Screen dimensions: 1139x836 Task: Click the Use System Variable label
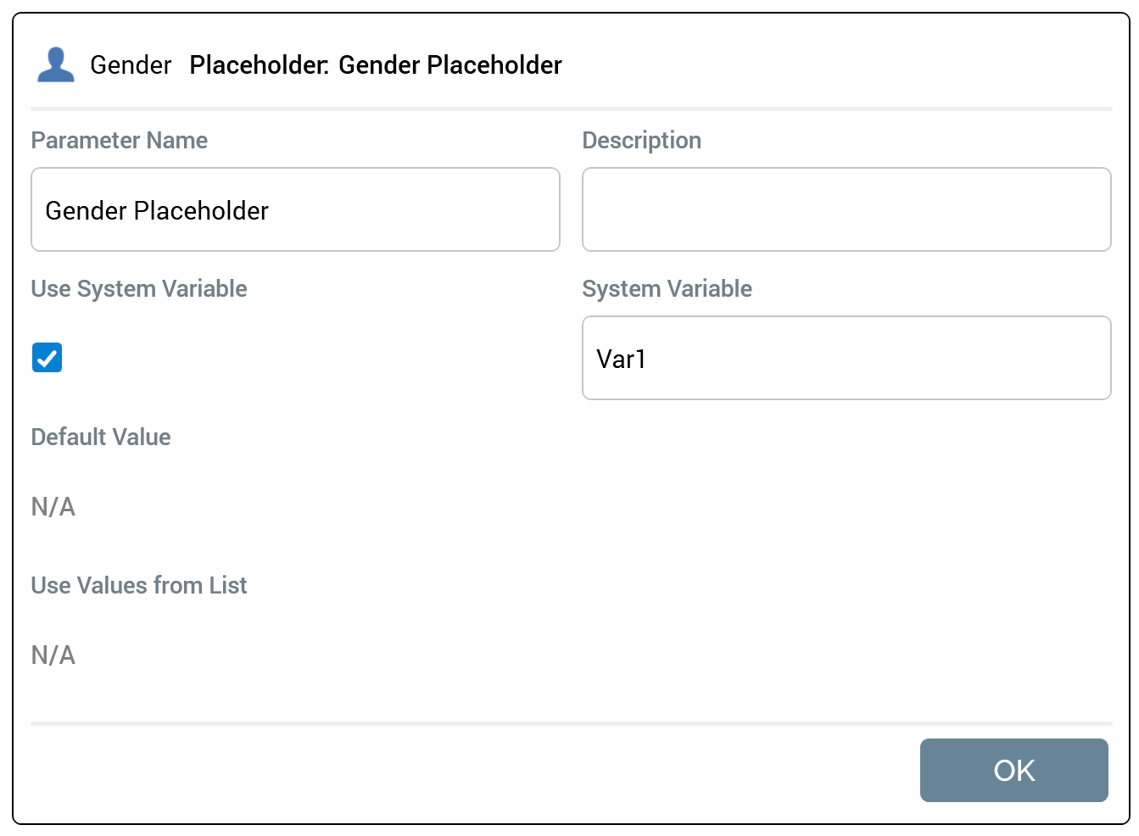click(x=139, y=289)
